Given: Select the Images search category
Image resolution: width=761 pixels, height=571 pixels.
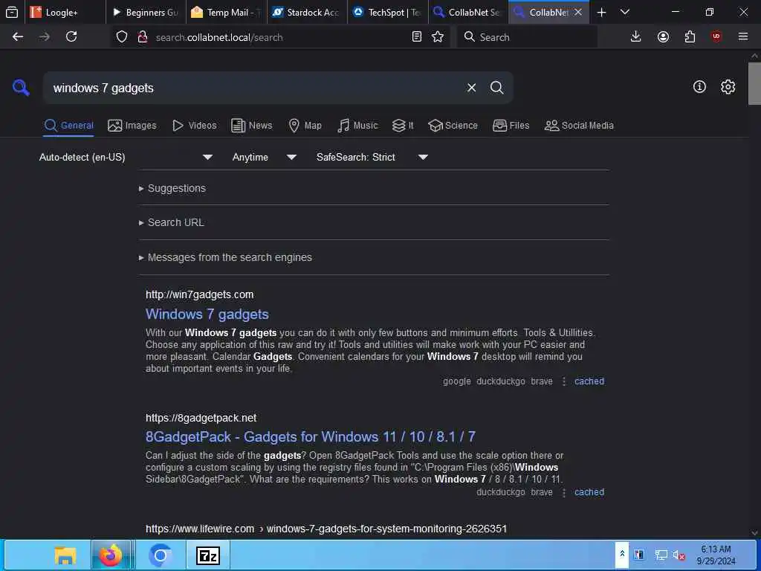Looking at the screenshot, I should [x=132, y=126].
